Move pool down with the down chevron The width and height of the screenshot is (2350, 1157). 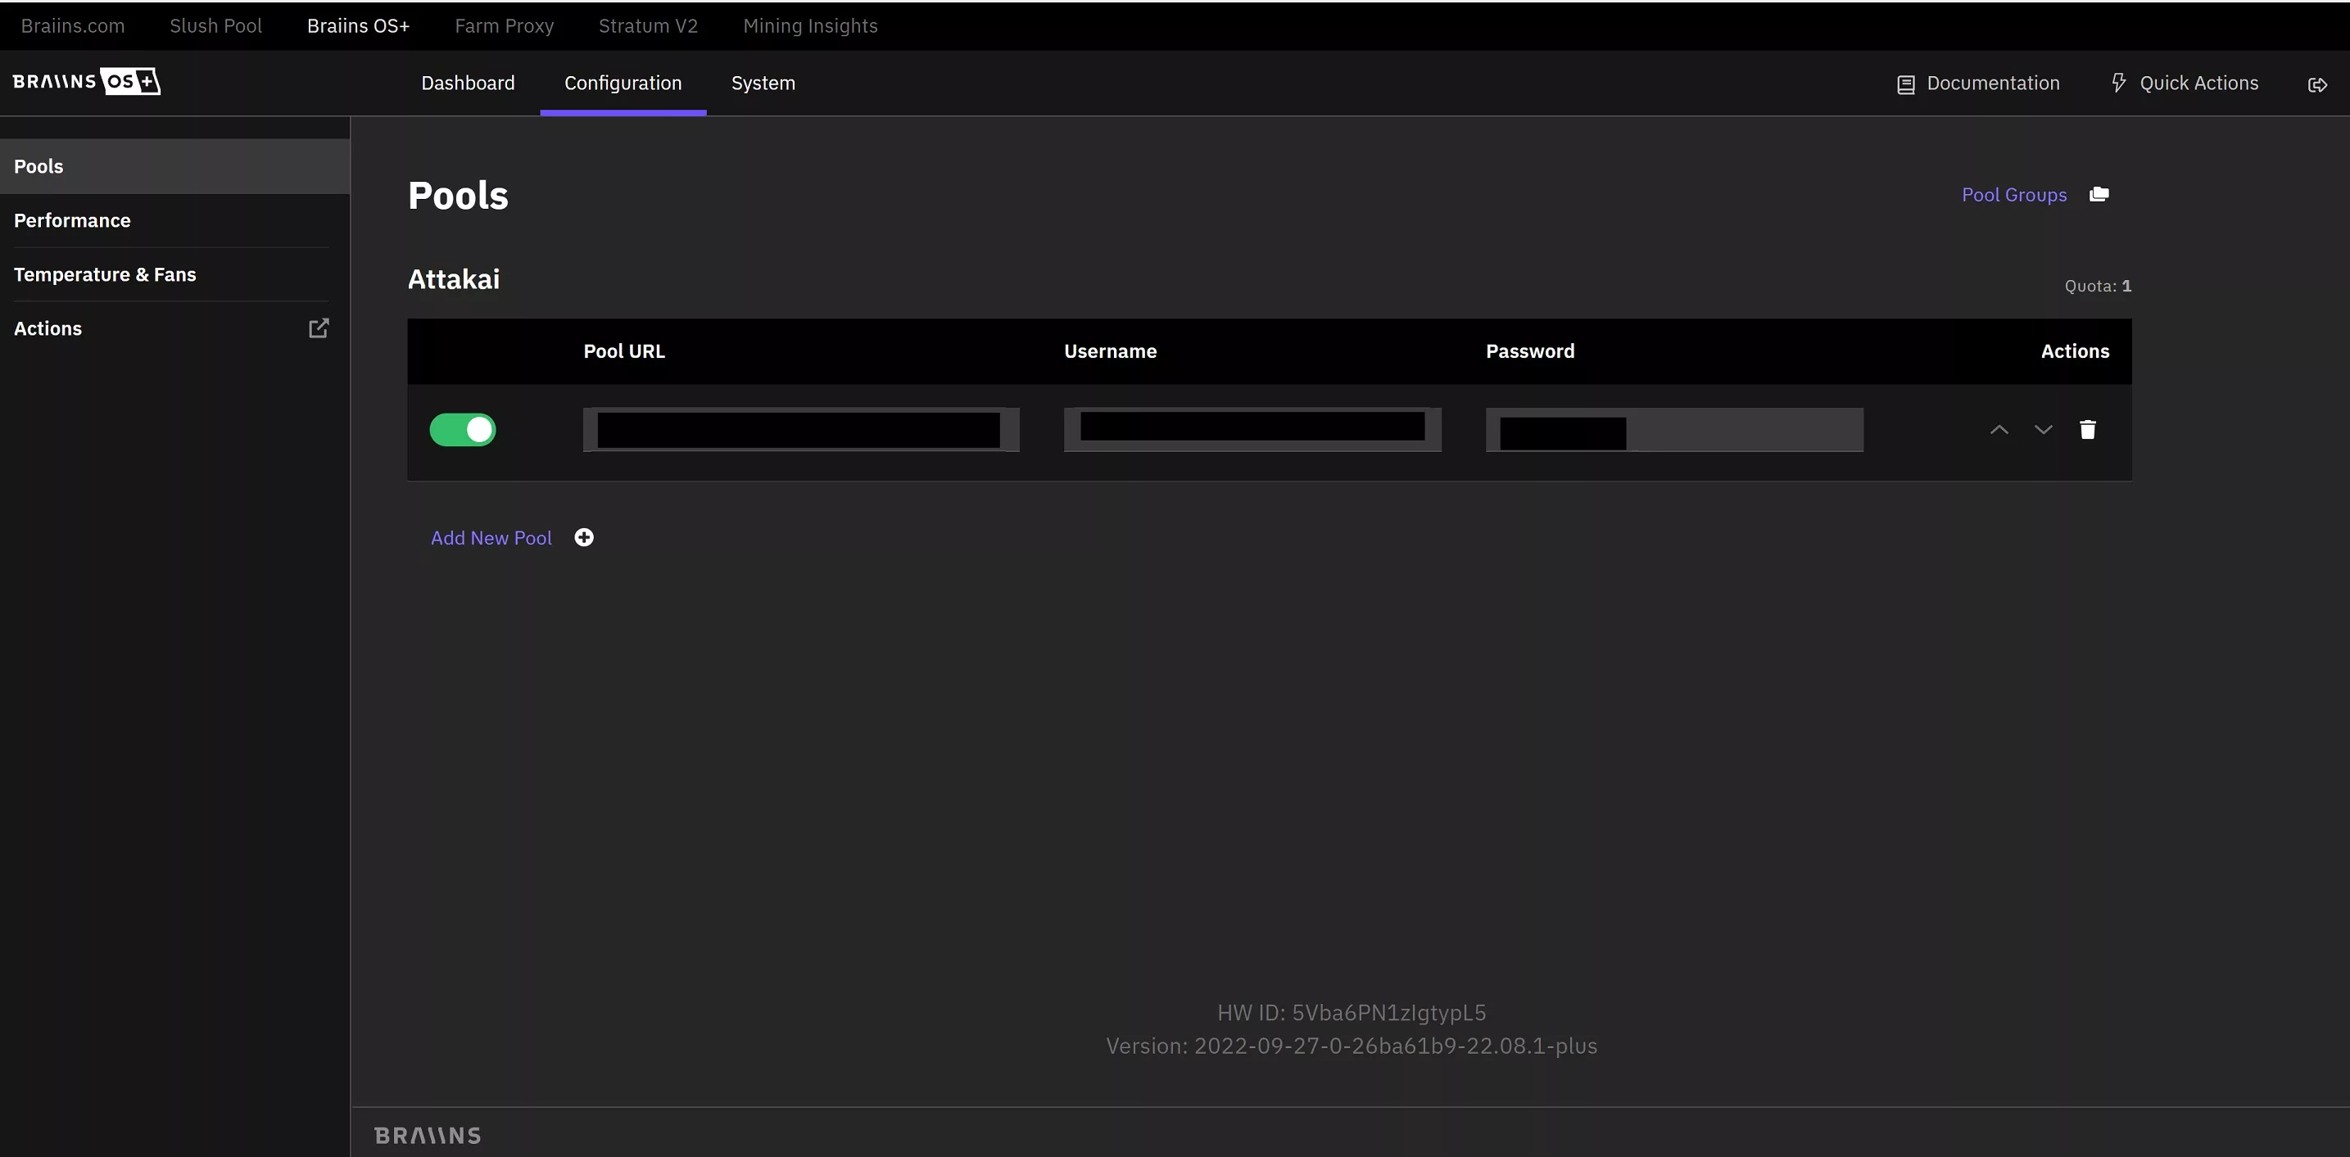pyautogui.click(x=2043, y=429)
